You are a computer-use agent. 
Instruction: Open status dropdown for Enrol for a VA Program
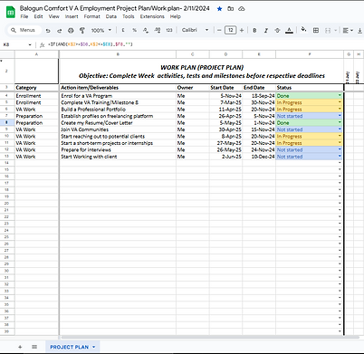pos(340,95)
